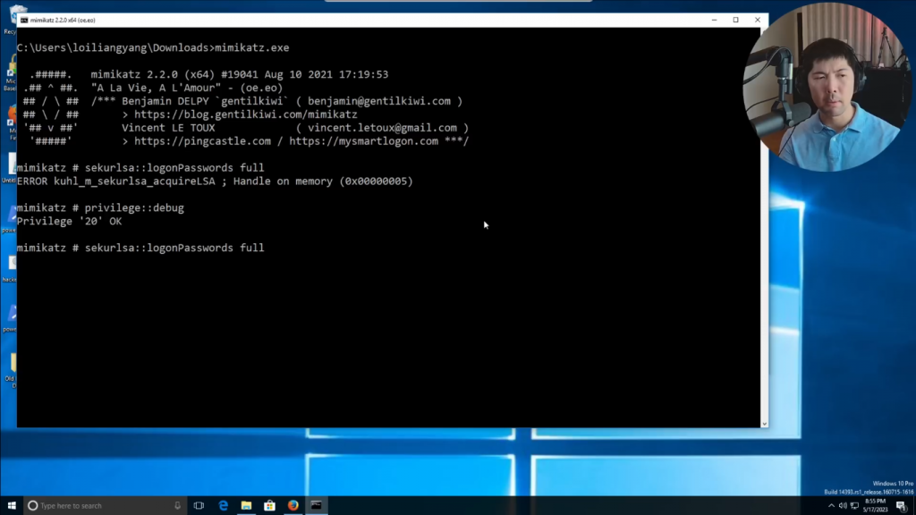The width and height of the screenshot is (916, 515).
Task: Open network status in the tray
Action: click(854, 506)
